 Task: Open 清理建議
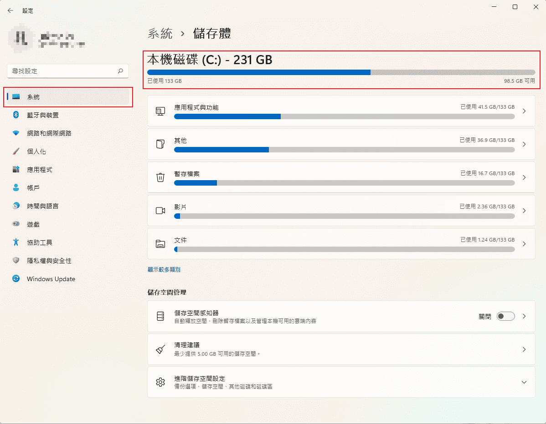341,349
